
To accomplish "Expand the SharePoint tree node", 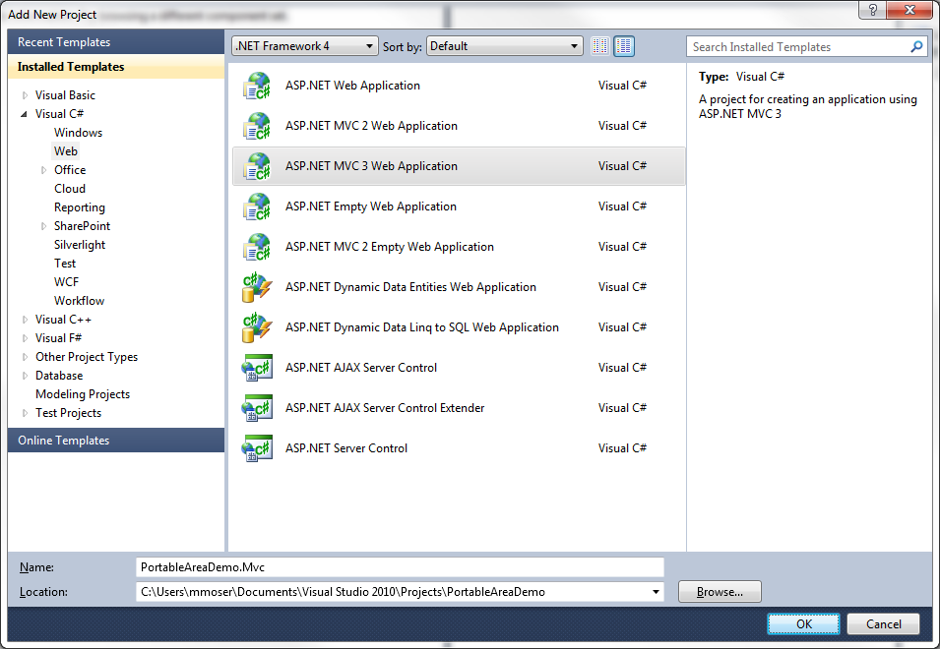I will [43, 226].
